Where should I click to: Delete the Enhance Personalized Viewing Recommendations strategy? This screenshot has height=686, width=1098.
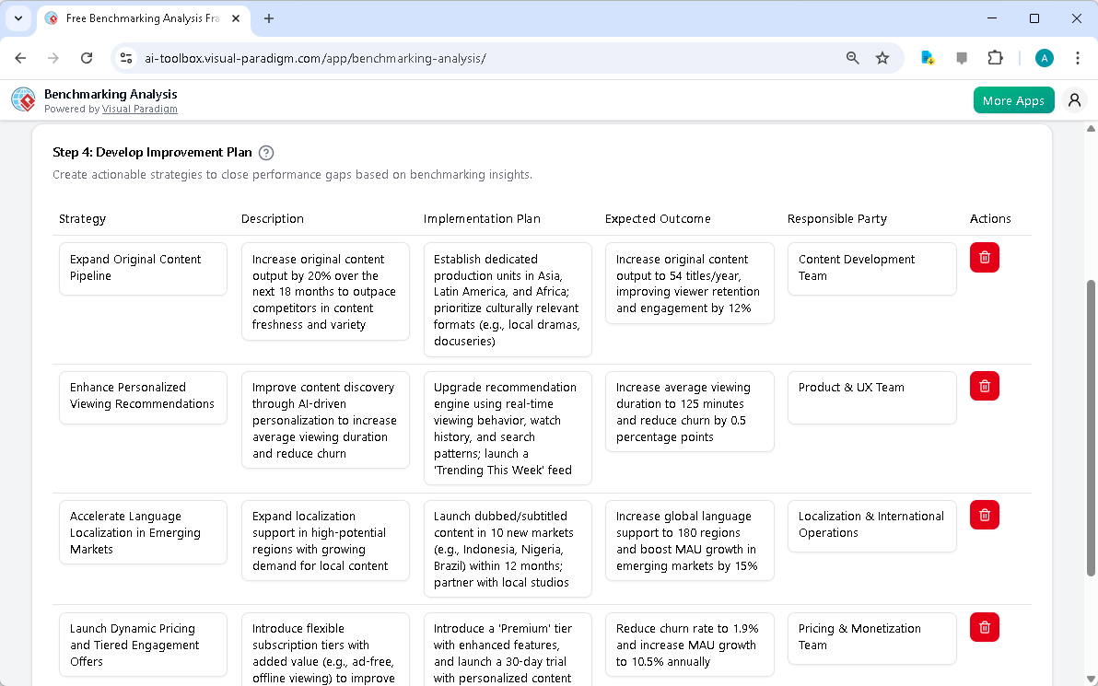point(984,386)
